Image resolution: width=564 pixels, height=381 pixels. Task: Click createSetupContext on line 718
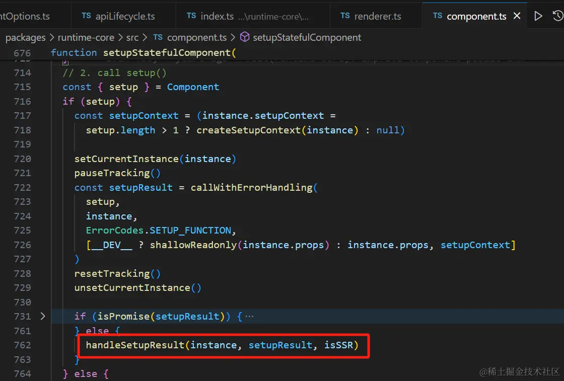click(248, 130)
